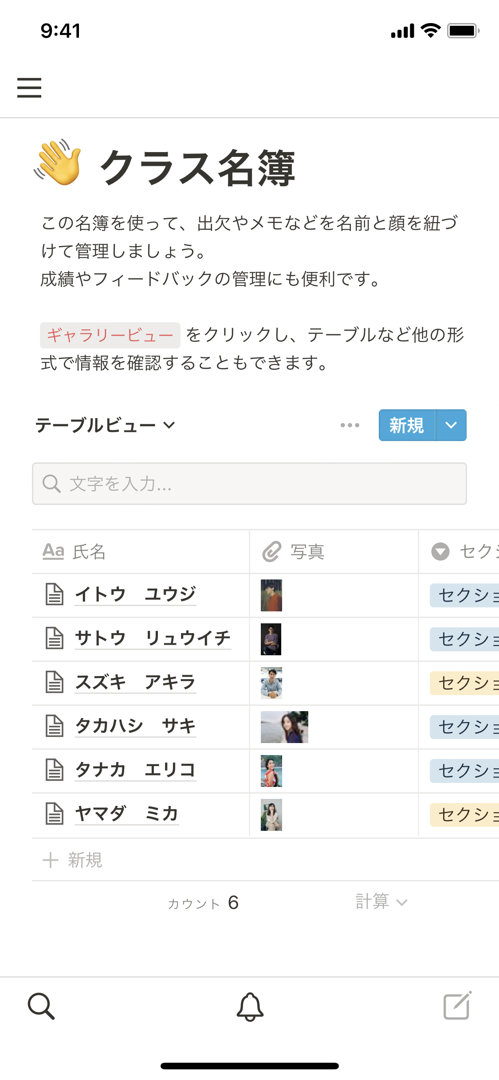
Task: Open the hamburger sidebar menu
Action: coord(29,87)
